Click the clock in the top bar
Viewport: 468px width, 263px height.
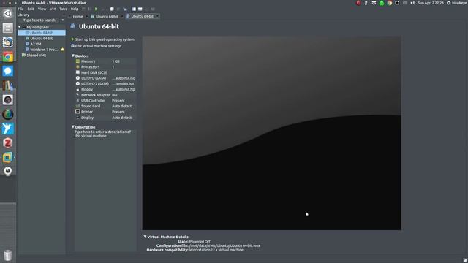click(431, 3)
